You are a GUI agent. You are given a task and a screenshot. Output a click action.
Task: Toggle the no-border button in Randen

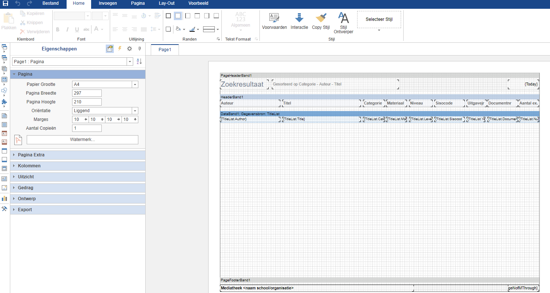[x=177, y=16]
